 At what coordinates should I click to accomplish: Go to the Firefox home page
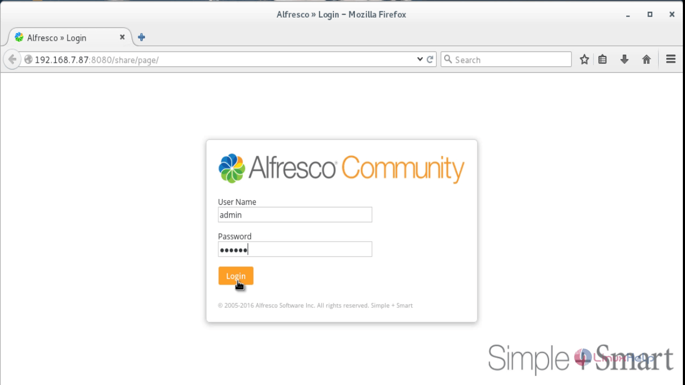646,59
